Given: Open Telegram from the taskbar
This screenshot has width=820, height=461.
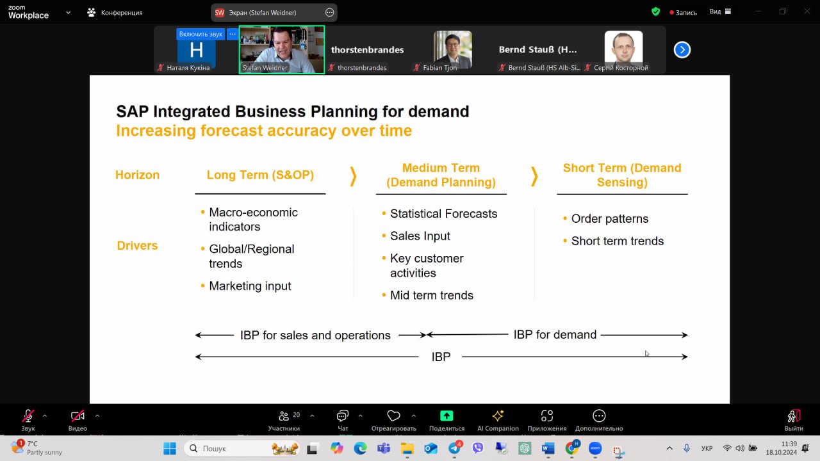Looking at the screenshot, I should pyautogui.click(x=455, y=448).
